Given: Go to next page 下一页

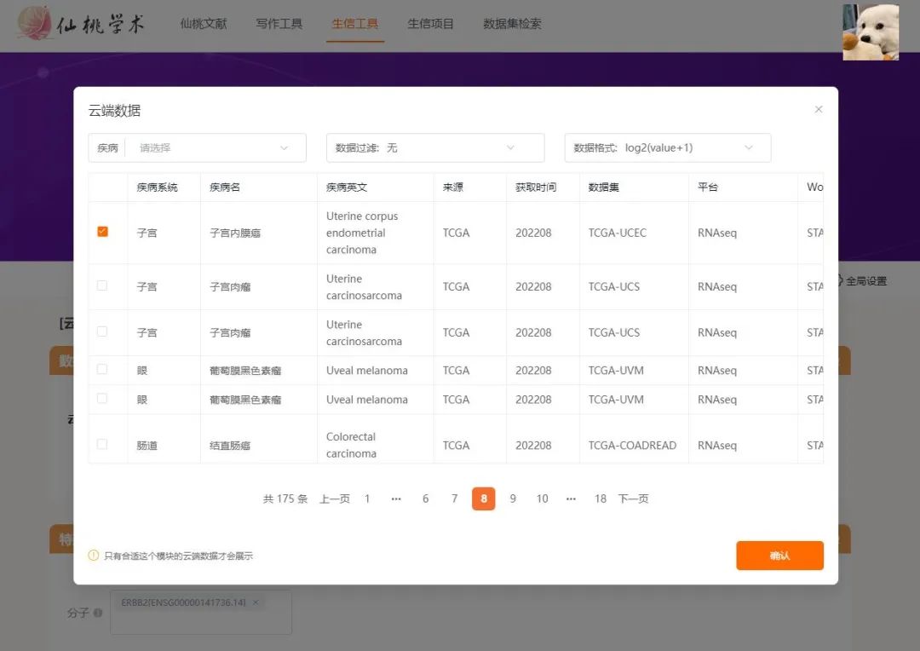Looking at the screenshot, I should (x=633, y=499).
